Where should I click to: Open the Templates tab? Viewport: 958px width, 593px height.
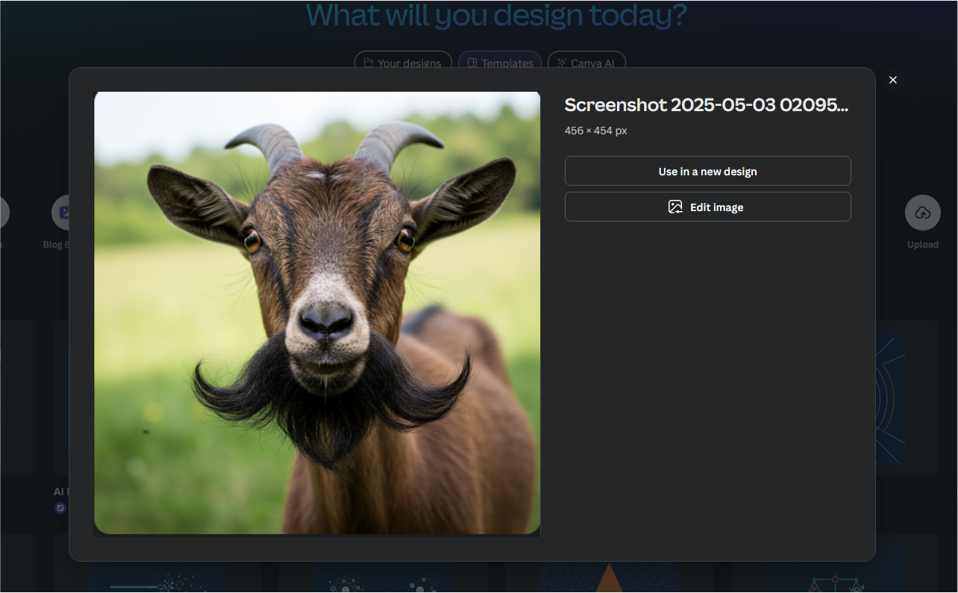500,63
